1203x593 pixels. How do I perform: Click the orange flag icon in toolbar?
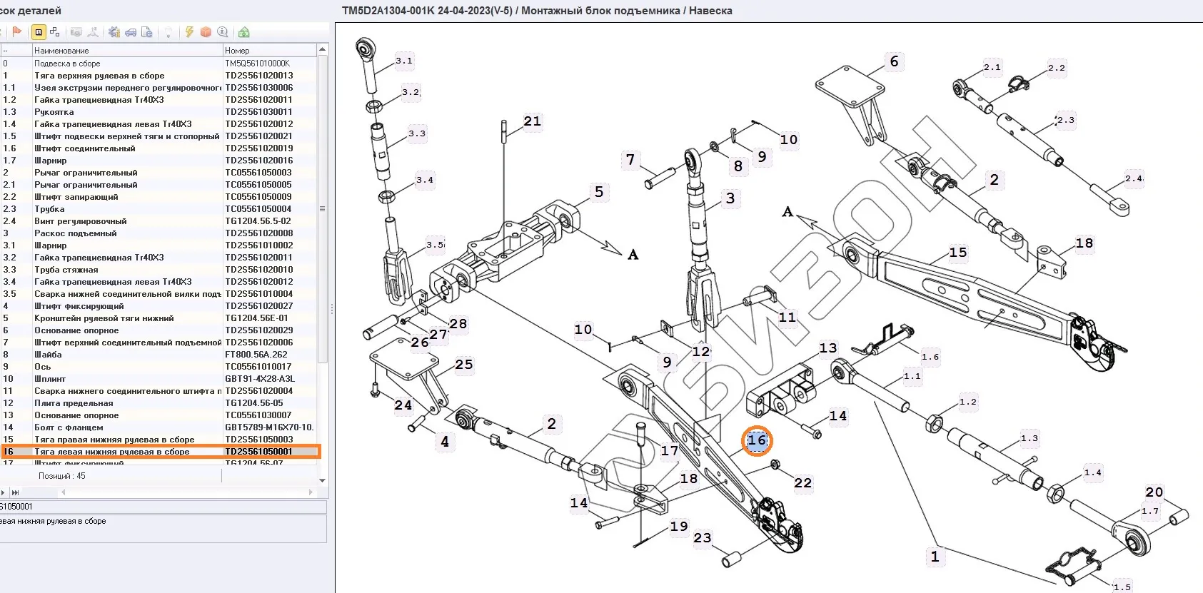(17, 32)
